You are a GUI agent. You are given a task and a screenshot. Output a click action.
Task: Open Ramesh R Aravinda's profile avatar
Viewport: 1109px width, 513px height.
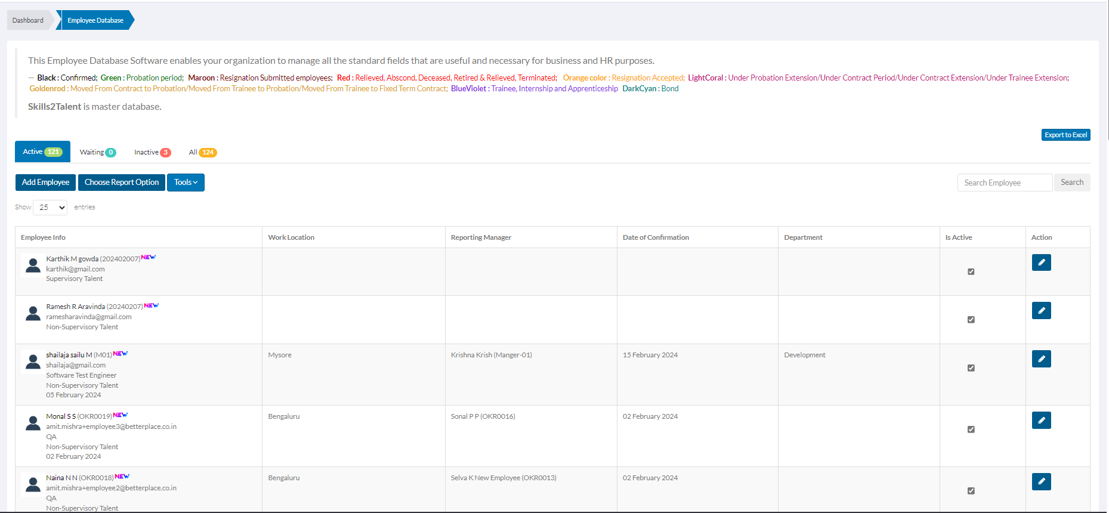33,313
